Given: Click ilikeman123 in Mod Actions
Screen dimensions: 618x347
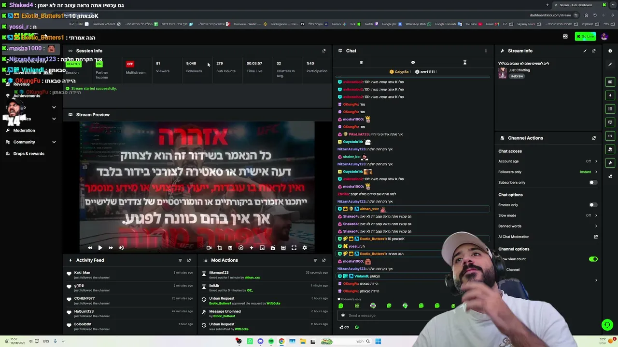Looking at the screenshot, I should point(219,273).
